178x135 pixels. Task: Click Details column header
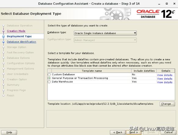coord(166,71)
